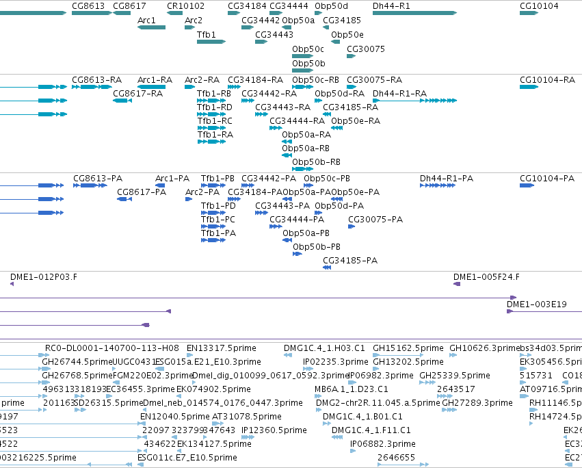The width and height of the screenshot is (582, 468).
Task: Click transcript Obp50d-RA
Action: [x=318, y=101]
